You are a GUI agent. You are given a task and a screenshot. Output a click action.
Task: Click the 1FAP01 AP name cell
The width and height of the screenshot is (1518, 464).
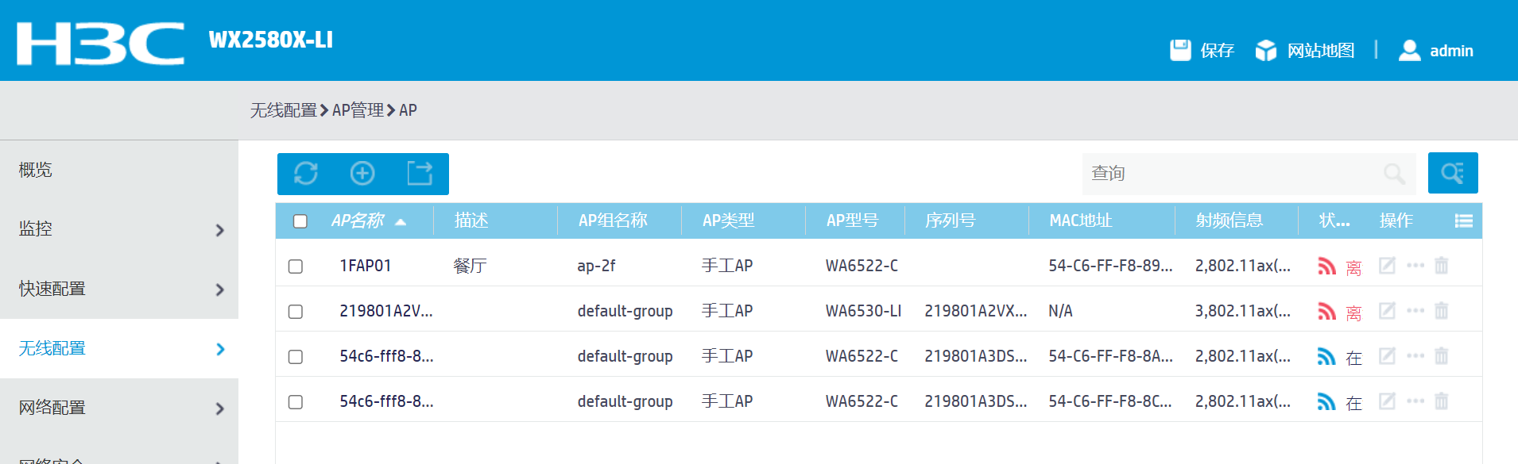[x=366, y=266]
